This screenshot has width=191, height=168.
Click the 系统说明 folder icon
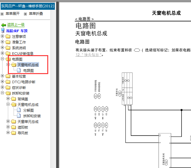click(x=8, y=48)
